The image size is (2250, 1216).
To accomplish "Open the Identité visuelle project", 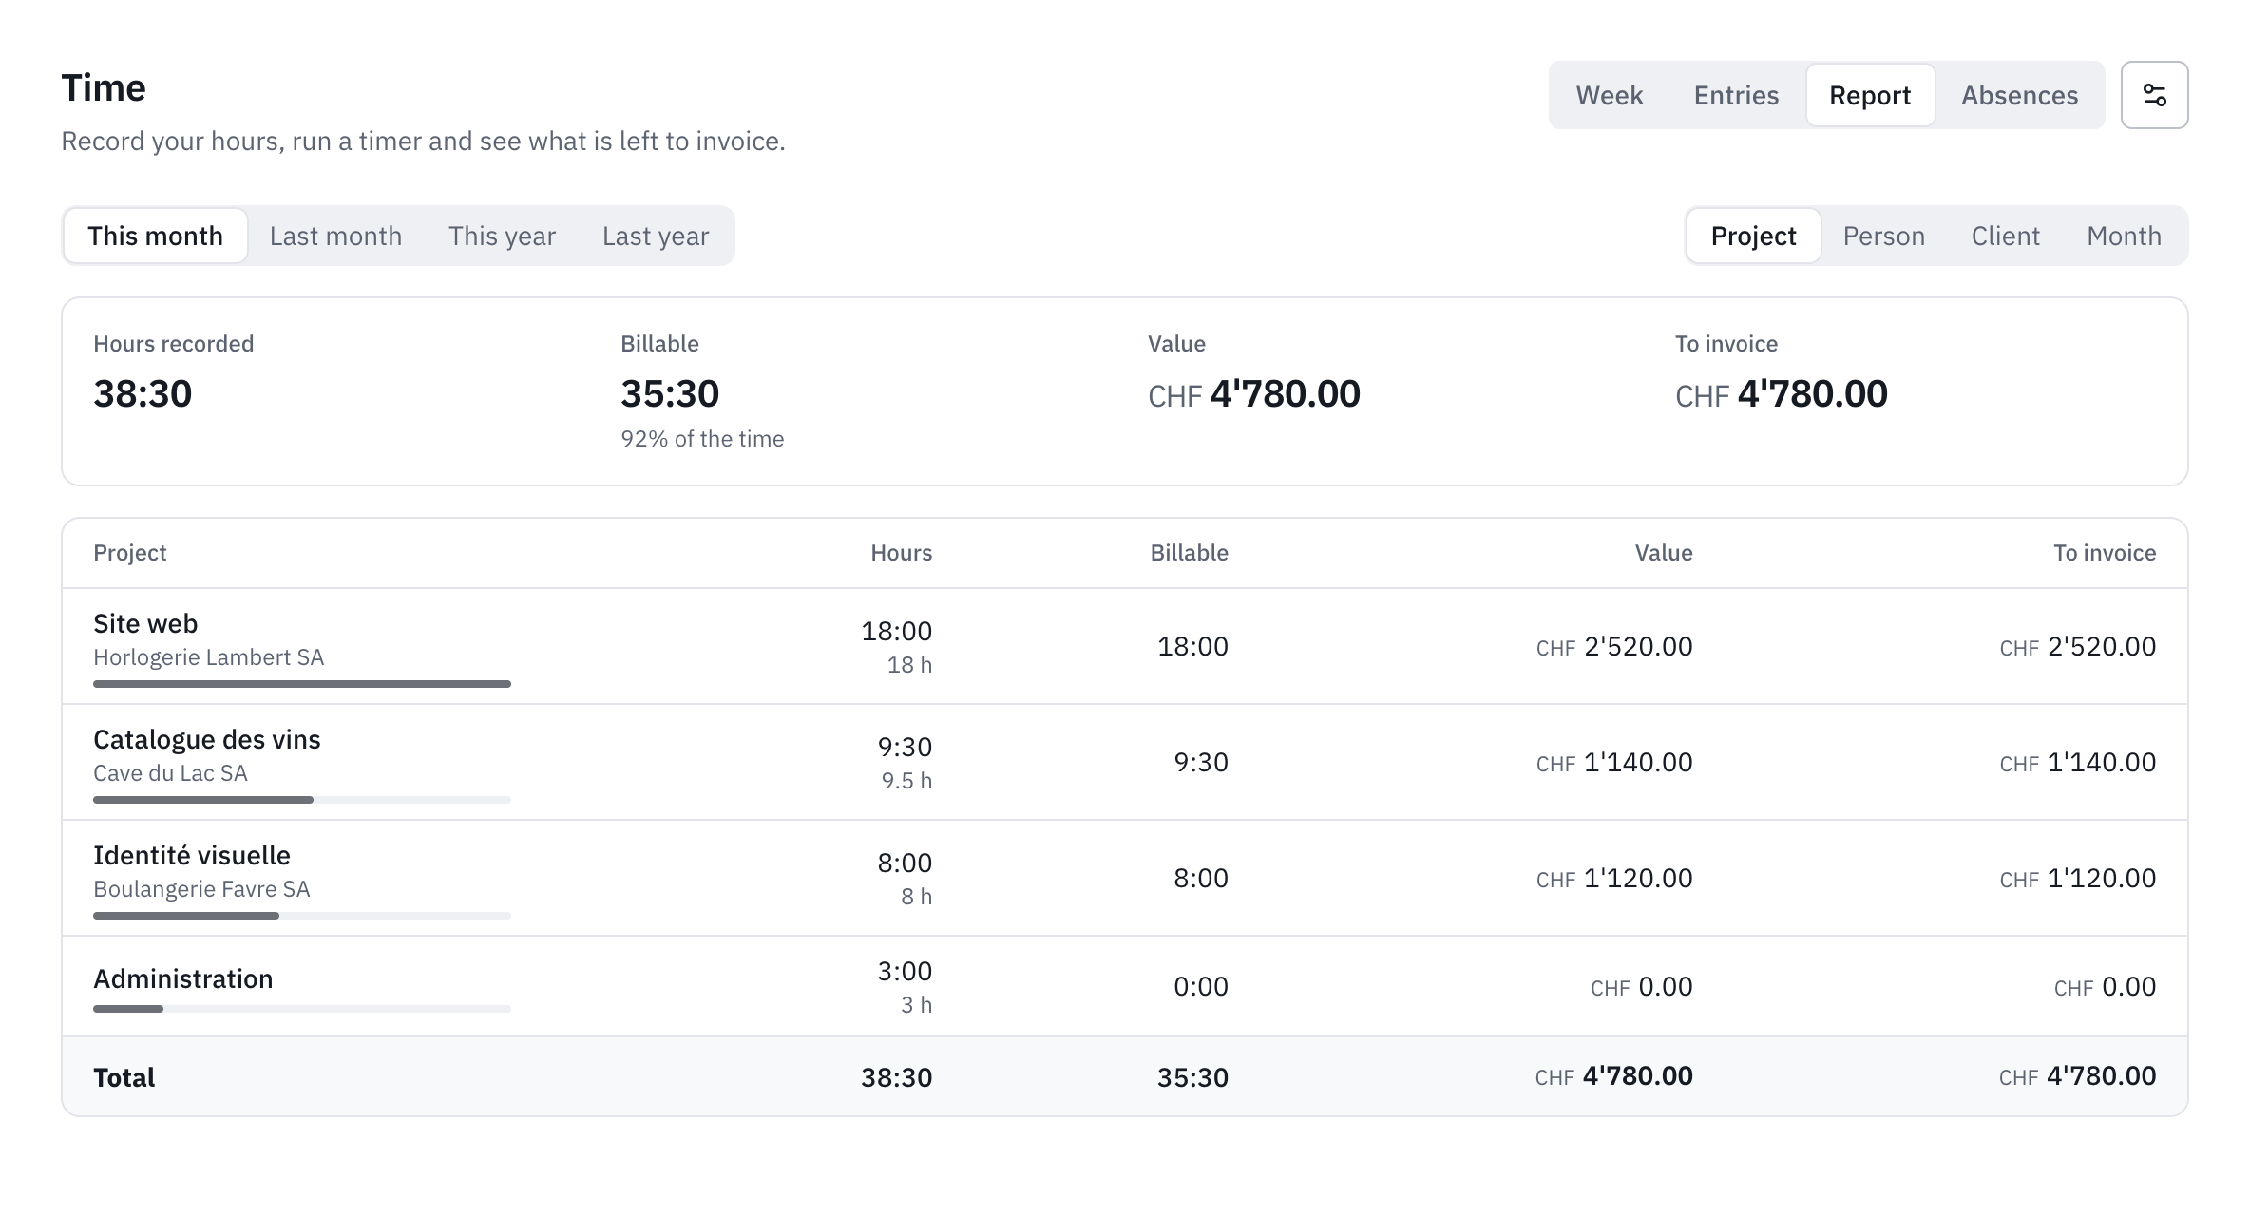I will click(x=1125, y=878).
